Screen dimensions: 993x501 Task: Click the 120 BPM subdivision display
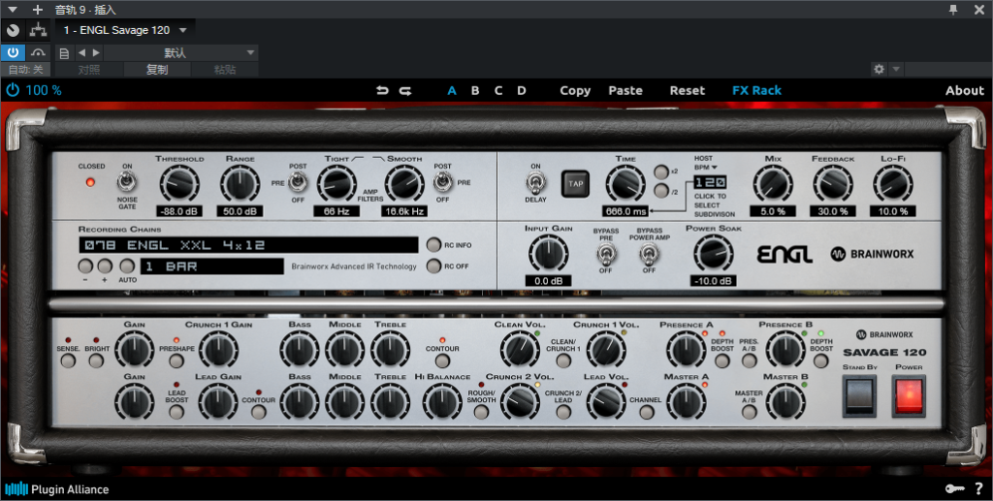tap(710, 183)
